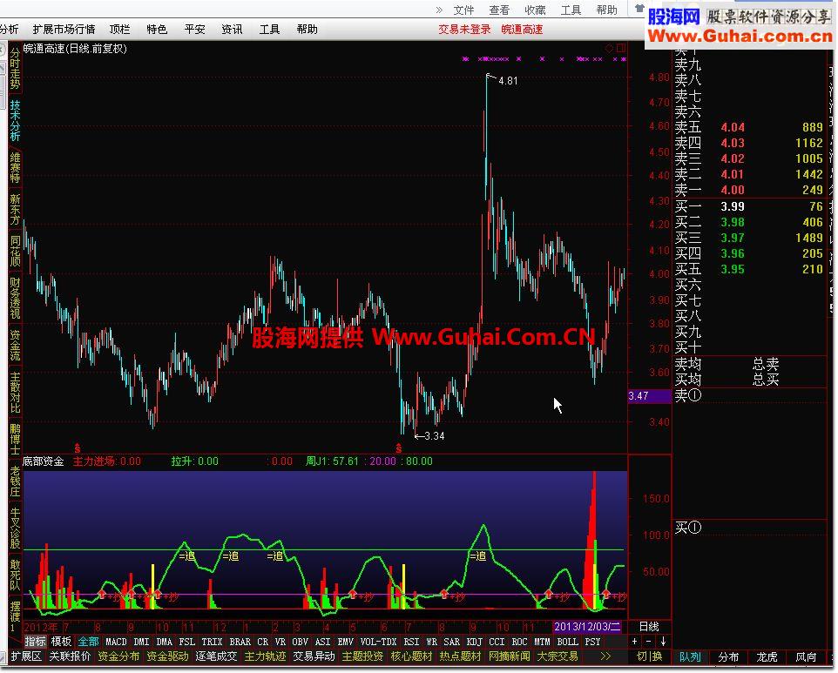
Task: Open the 敢死队 sidebar tab
Action: click(15, 575)
